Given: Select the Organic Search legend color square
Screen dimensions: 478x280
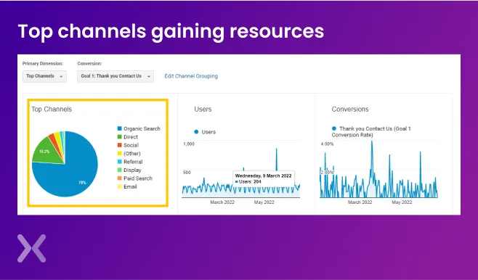Looking at the screenshot, I should click(120, 128).
